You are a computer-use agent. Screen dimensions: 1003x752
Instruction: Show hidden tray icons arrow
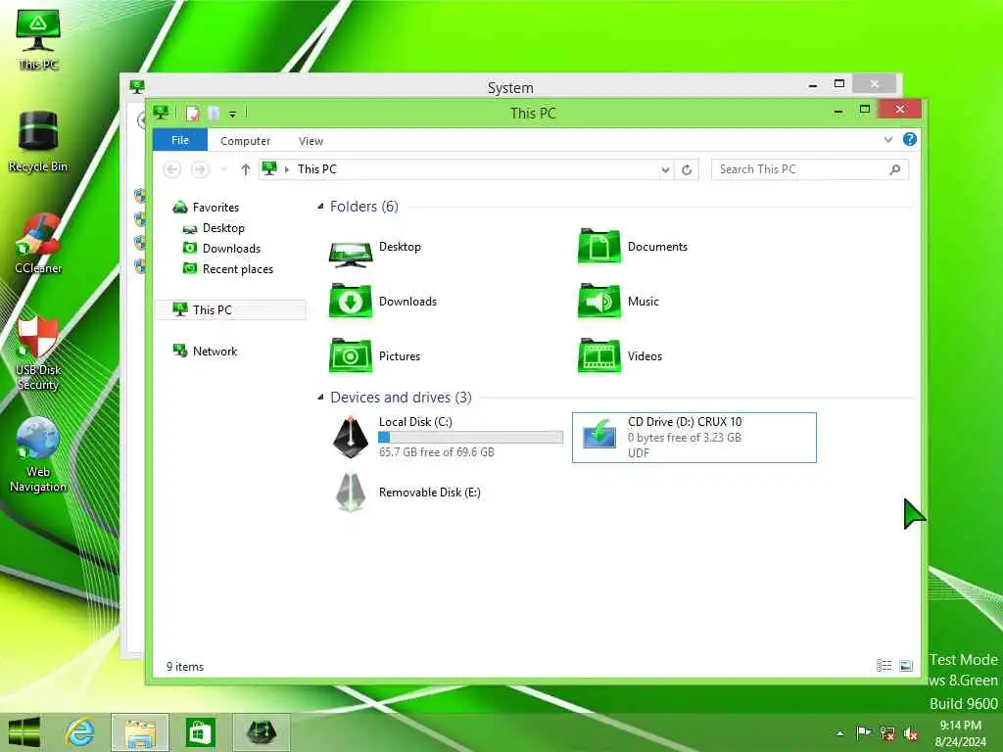pyautogui.click(x=839, y=733)
